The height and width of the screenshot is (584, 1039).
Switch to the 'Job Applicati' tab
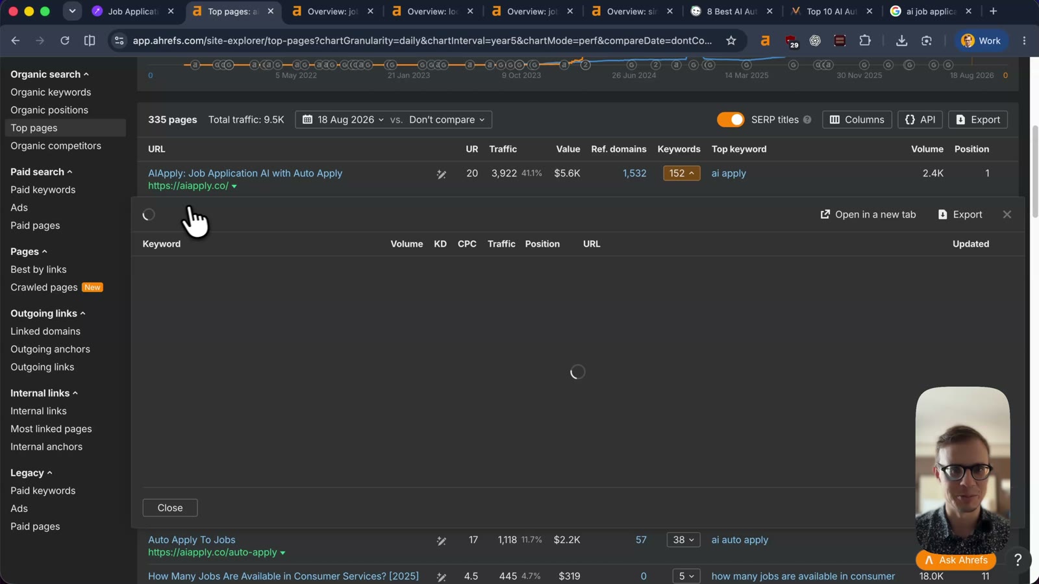132,11
